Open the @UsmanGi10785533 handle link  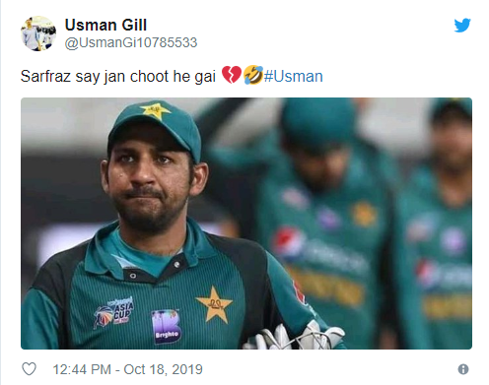131,42
